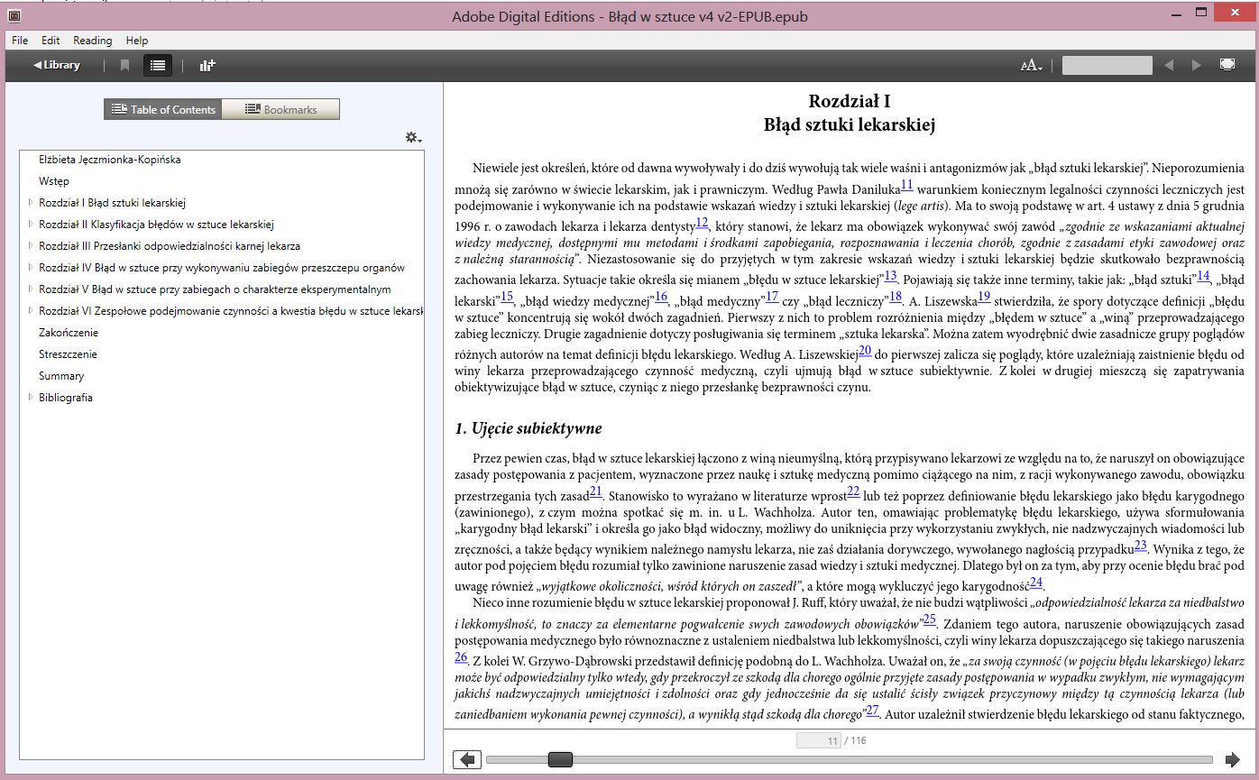The width and height of the screenshot is (1259, 780).
Task: Click the Adobe Digital Editions title bar icon
Action: 14,16
